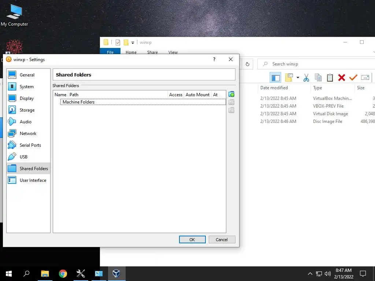
Task: Open the VirtualBox cube taskbar icon
Action: (116, 274)
